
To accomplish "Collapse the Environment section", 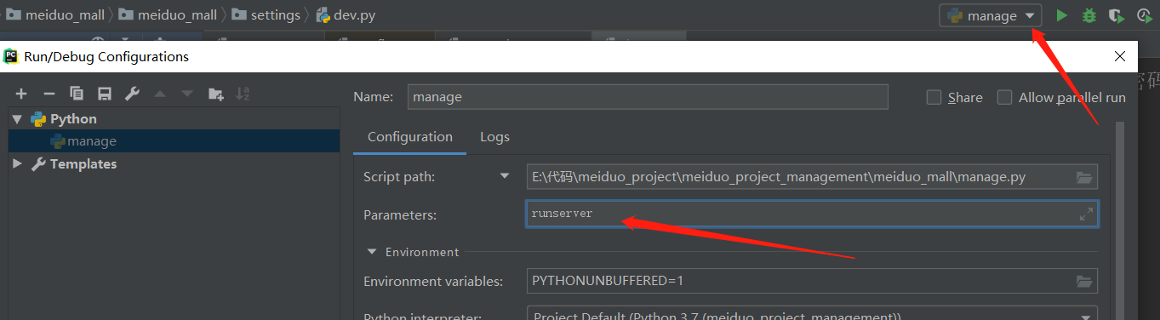I will pyautogui.click(x=372, y=252).
